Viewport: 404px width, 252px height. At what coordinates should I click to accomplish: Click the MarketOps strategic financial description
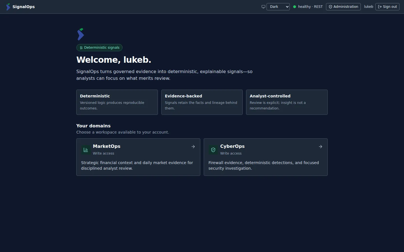coord(137,165)
